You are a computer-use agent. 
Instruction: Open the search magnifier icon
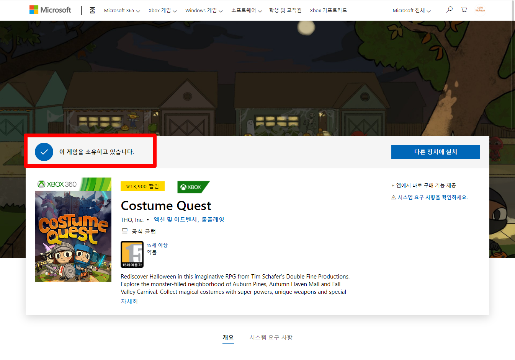[450, 10]
